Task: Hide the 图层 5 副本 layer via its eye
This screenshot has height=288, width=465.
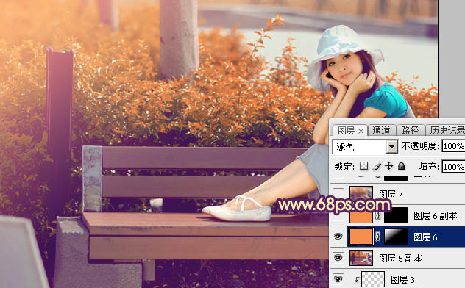Action: point(338,258)
